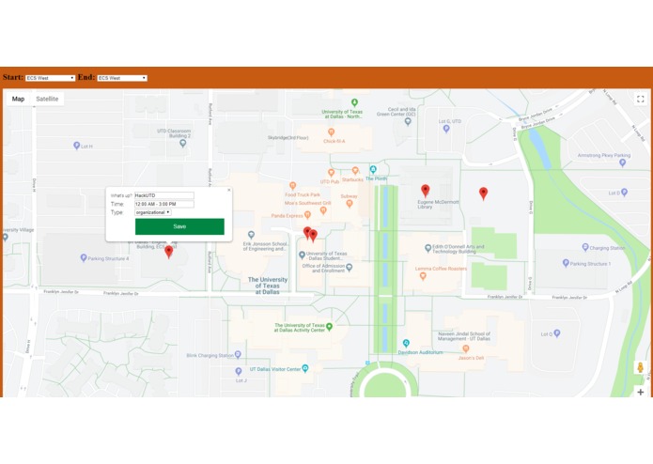Viewport: 653px width, 464px height.
Task: Click the red marker at McDermott Library
Action: tap(426, 191)
